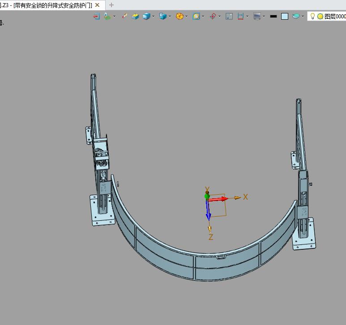This screenshot has width=346, height=325.
Task: Close the 带有安全锁的升降式安全防护门 tab
Action: pyautogui.click(x=97, y=5)
